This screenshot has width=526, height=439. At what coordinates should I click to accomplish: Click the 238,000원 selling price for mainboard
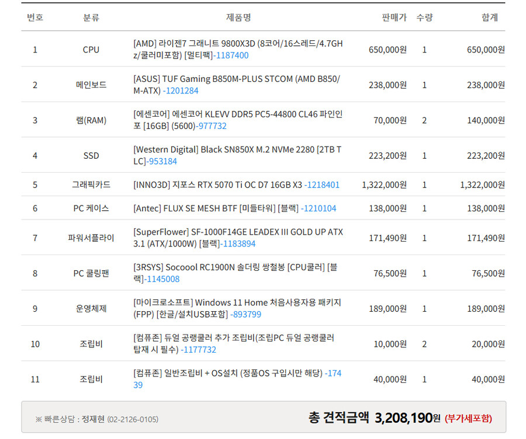[x=388, y=85]
